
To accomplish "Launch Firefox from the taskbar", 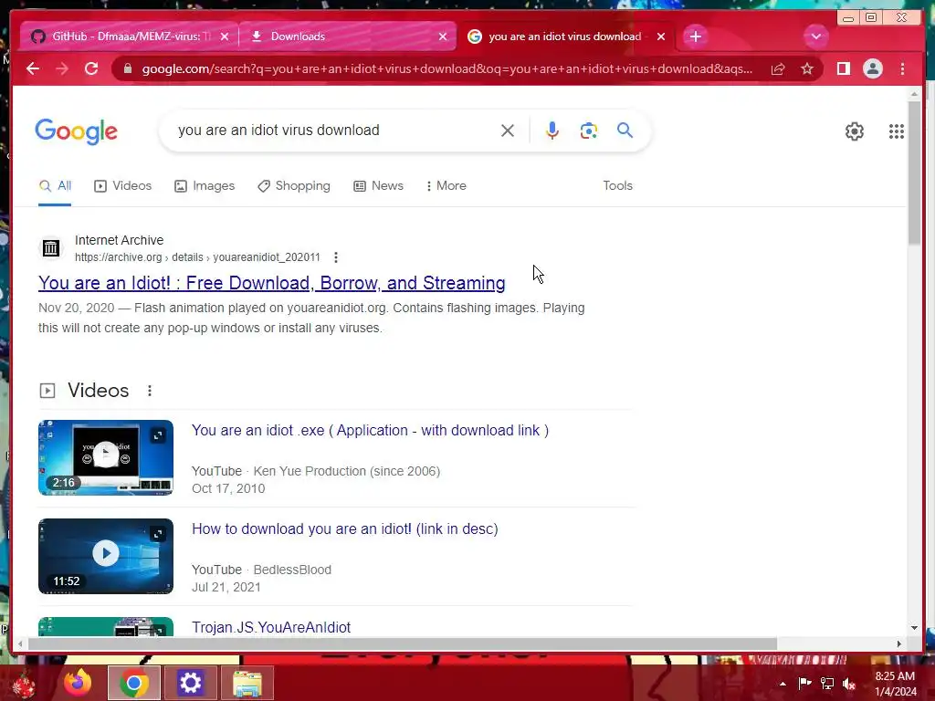I will pos(78,683).
